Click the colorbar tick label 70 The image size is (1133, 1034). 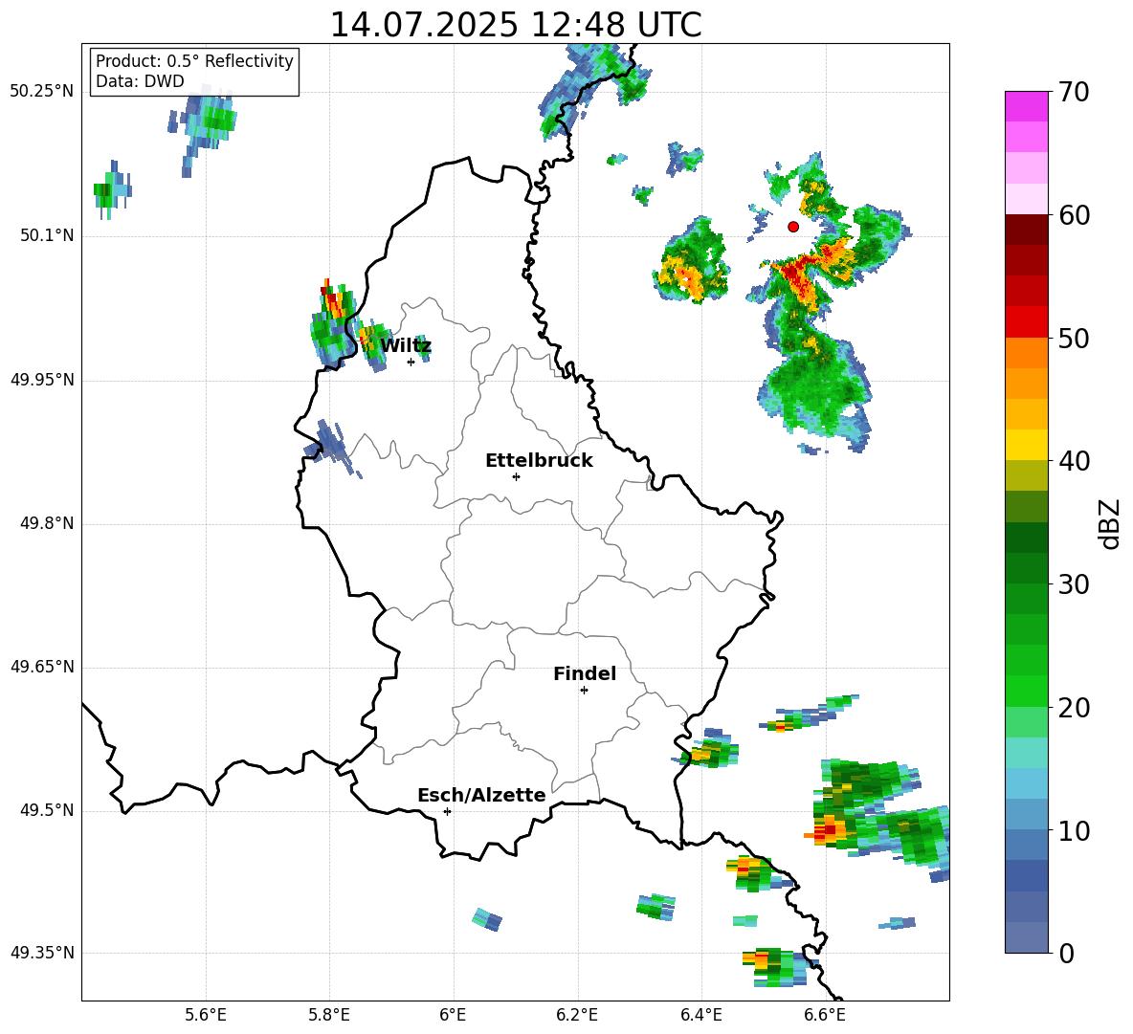1074,93
